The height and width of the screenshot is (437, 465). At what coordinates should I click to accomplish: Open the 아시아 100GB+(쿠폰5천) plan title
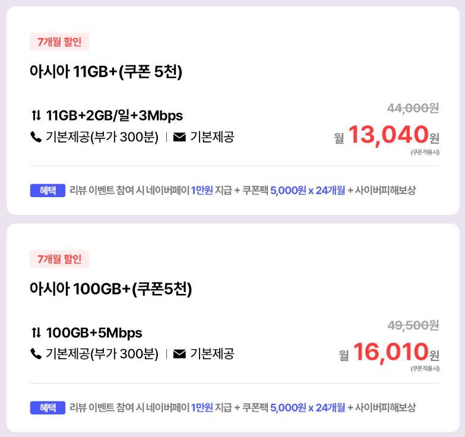(x=110, y=289)
